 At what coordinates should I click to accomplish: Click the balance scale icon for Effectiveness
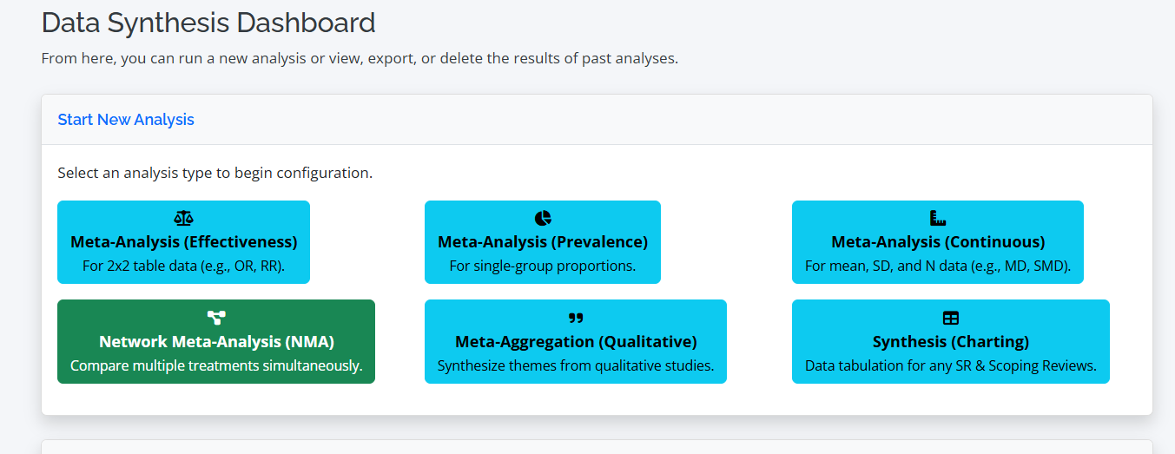coord(183,218)
